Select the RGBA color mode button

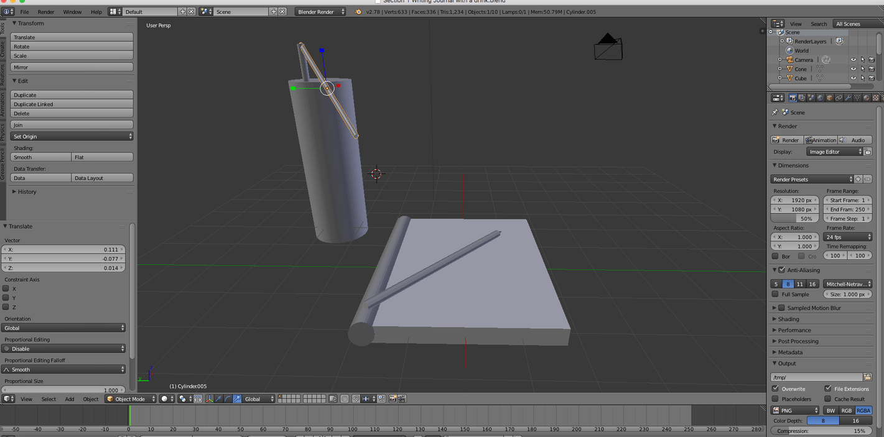[863, 410]
